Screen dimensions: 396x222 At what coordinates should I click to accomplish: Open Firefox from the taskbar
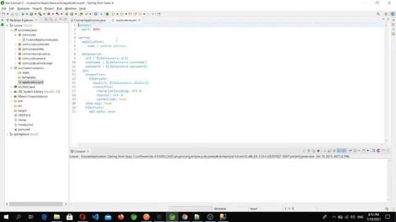[121, 216]
